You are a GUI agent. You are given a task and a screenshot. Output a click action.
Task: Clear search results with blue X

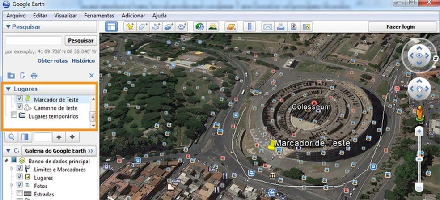coord(92,75)
